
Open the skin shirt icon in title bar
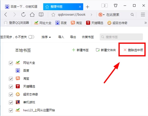coord(116,5)
